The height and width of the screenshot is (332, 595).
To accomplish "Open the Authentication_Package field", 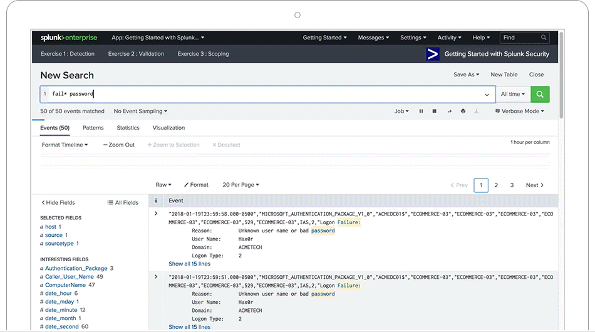I will coord(76,268).
